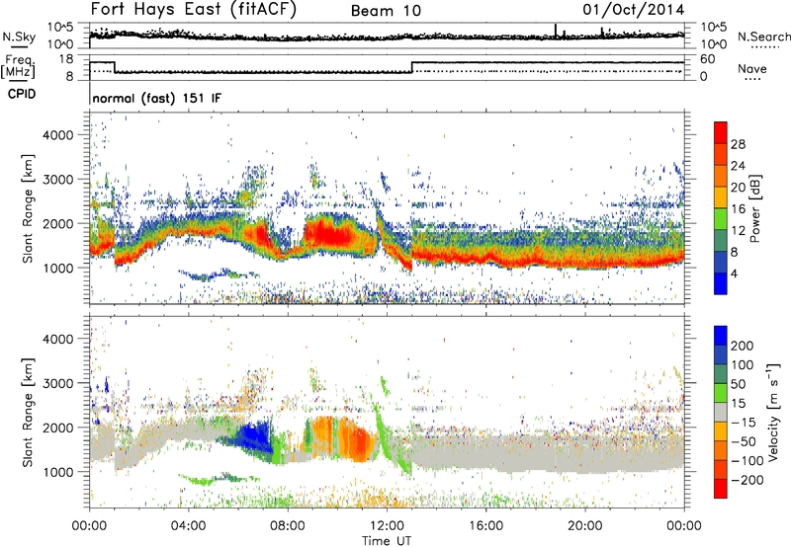Screen dimensions: 791x547
Task: Click the 'Time UT' axis label
Action: point(387,540)
